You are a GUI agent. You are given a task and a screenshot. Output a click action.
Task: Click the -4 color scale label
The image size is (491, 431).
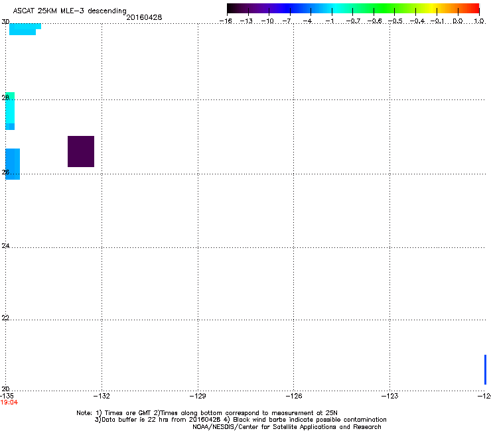pos(308,21)
